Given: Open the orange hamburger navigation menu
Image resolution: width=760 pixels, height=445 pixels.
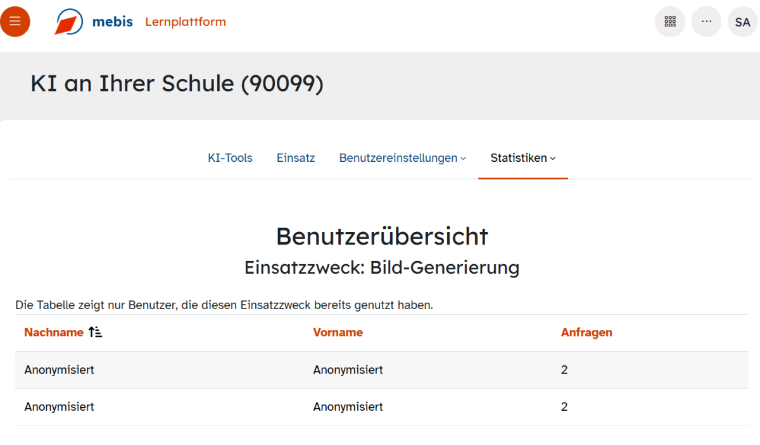Looking at the screenshot, I should 15,21.
